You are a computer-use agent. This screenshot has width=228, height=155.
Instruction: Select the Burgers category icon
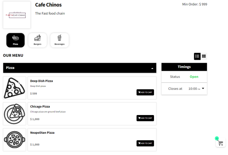pyautogui.click(x=38, y=40)
